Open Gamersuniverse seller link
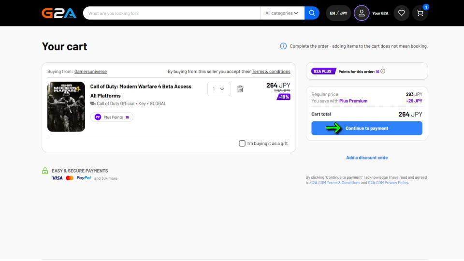The width and height of the screenshot is (464, 261). pos(90,72)
